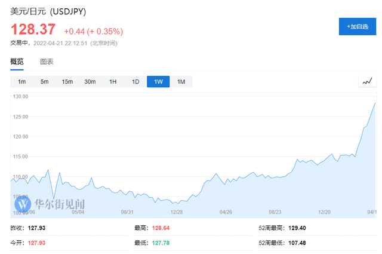Switch chart to 1D interval
This screenshot has width=382, height=254.
(x=135, y=82)
